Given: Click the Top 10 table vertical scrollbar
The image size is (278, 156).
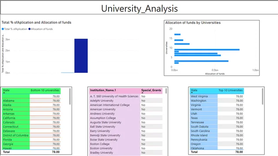Looking at the screenshot, I should coord(262,97).
